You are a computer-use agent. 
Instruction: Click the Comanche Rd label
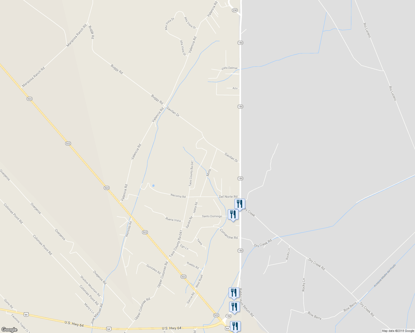coord(229,234)
